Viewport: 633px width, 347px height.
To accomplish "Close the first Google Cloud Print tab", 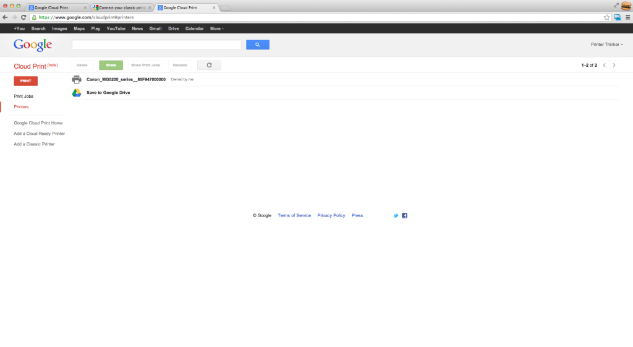I will coord(85,7).
